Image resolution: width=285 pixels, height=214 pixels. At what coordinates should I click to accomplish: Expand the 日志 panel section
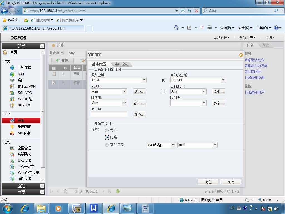pos(42,192)
